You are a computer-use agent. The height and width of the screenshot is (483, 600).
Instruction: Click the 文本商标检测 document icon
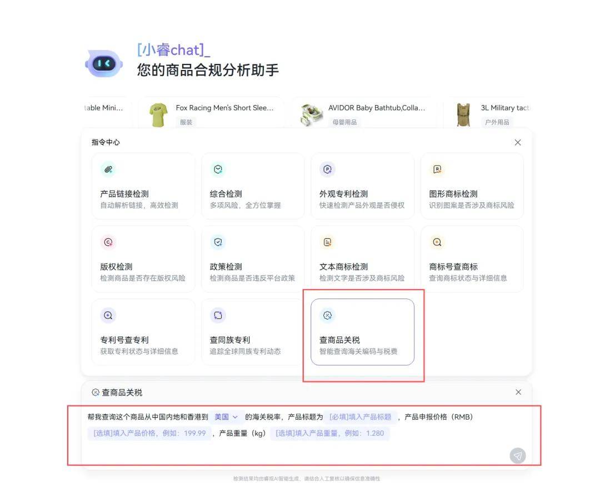pos(328,242)
